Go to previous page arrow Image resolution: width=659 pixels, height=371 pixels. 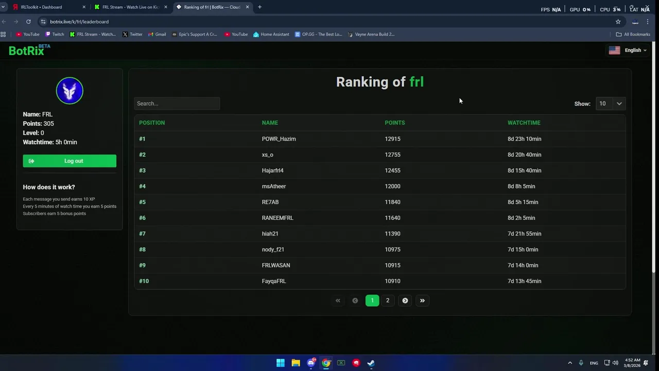(355, 300)
